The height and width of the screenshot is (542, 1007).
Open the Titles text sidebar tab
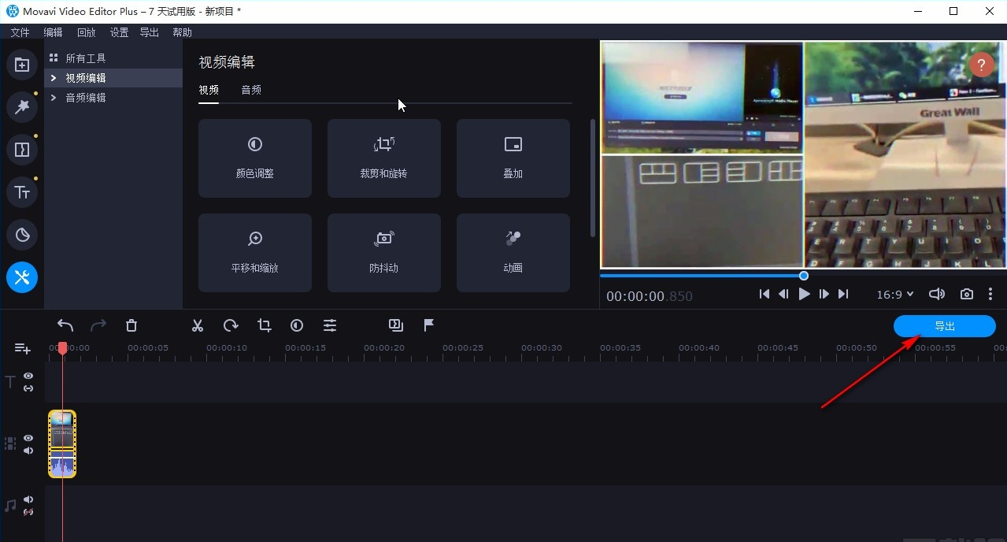point(22,191)
